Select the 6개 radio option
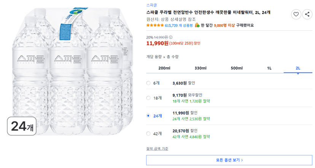The image size is (315, 168). [148, 83]
